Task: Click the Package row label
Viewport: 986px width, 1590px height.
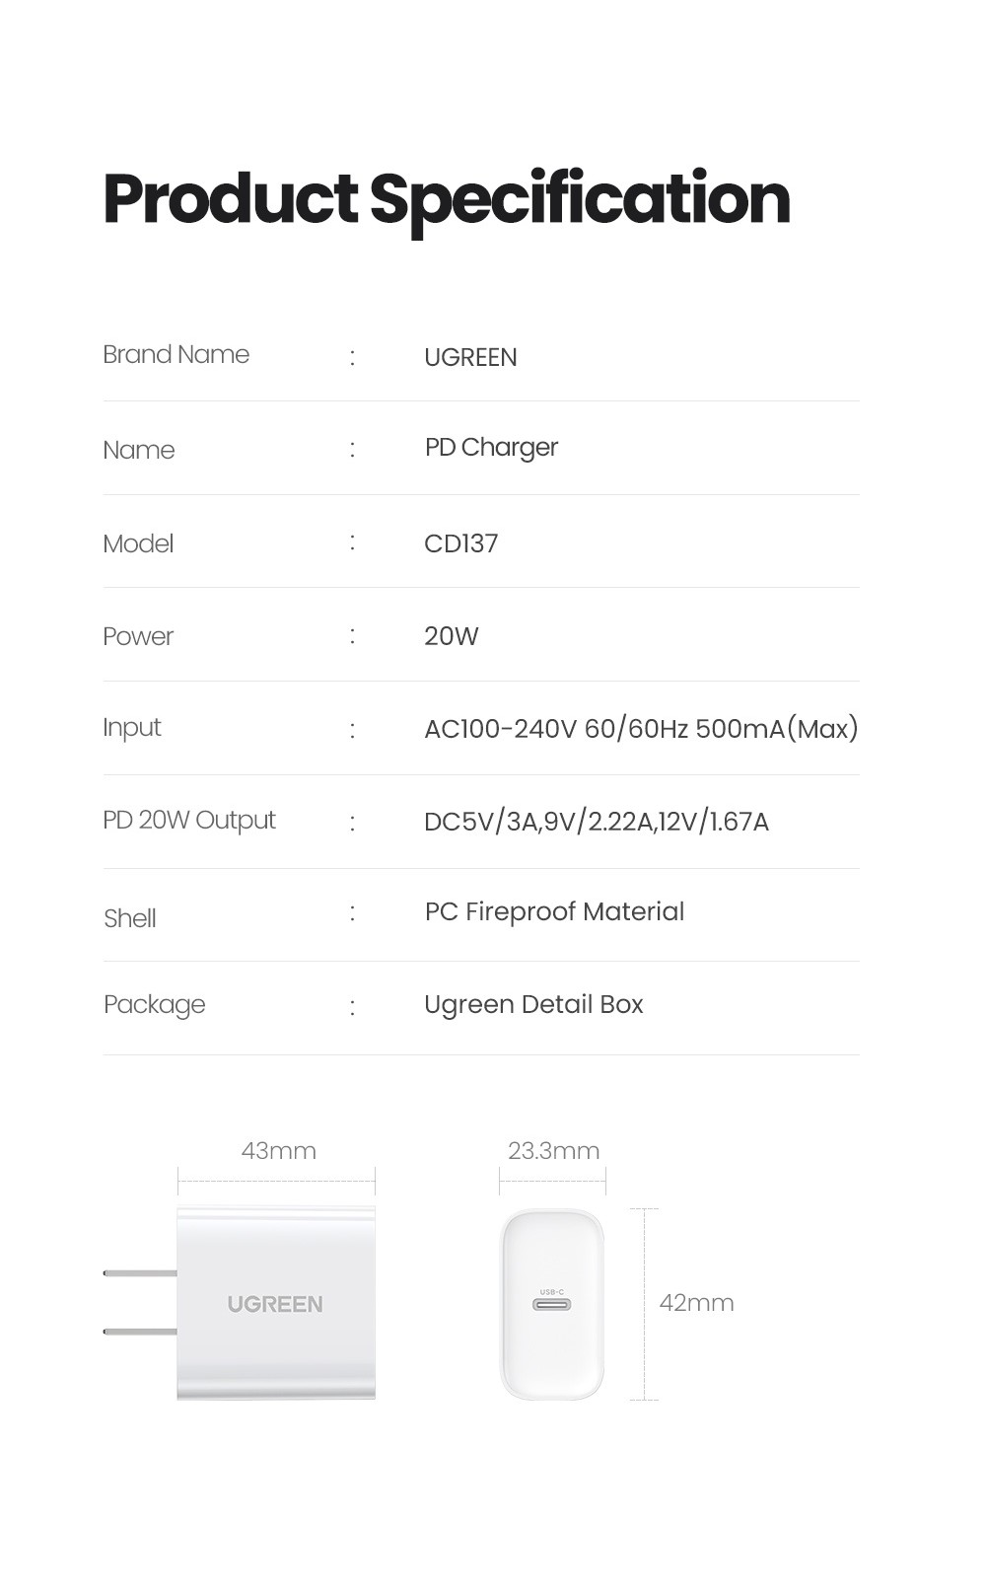Action: tap(155, 1005)
